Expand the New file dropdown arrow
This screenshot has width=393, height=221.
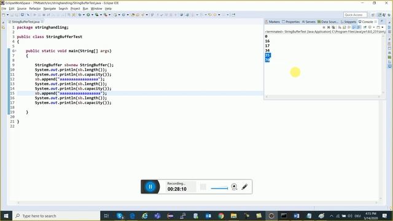7,15
